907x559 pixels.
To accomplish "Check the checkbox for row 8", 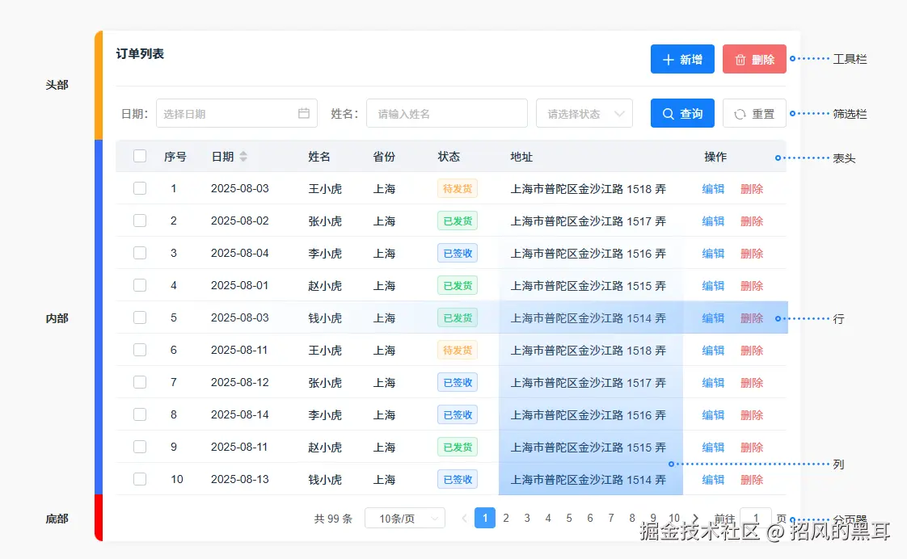I will 139,414.
